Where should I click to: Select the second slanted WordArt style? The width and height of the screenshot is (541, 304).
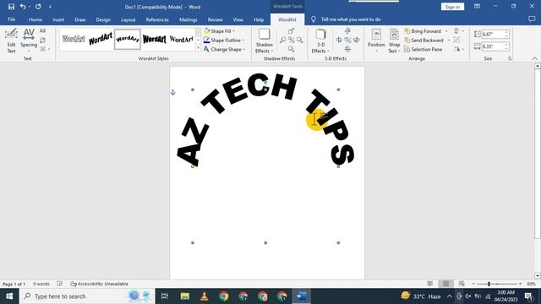click(101, 39)
